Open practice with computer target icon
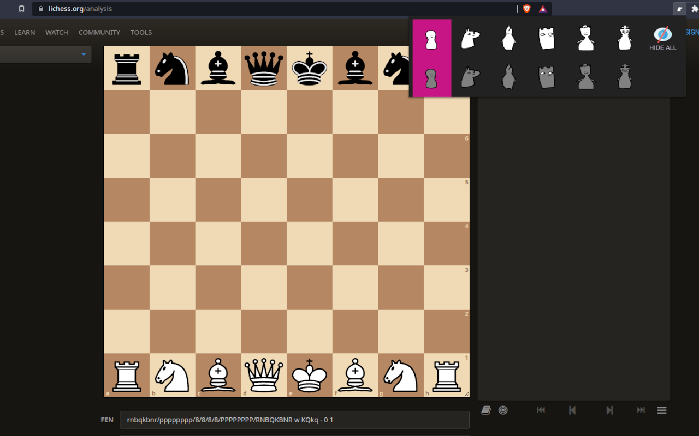This screenshot has width=699, height=436. coord(502,410)
